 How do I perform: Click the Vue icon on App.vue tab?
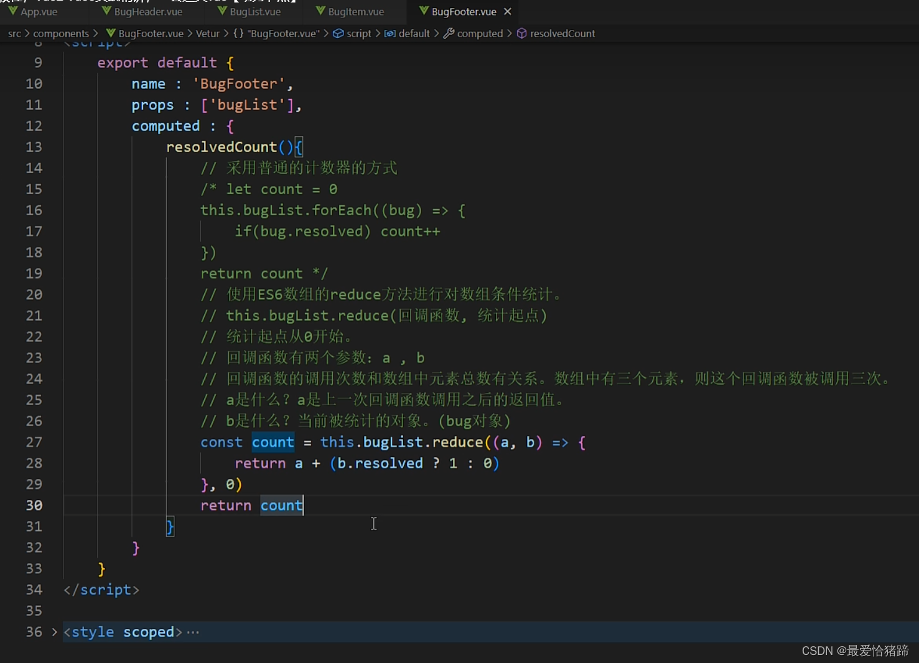tap(12, 11)
